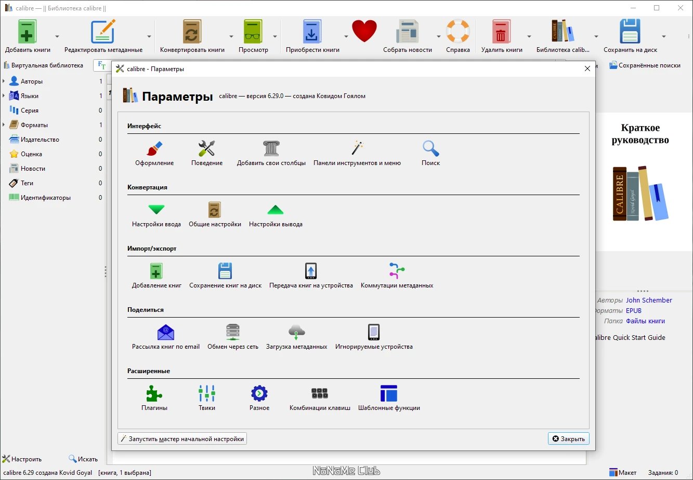Open Сохранённые поиски button
Image resolution: width=693 pixels, height=480 pixels.
[x=645, y=65]
